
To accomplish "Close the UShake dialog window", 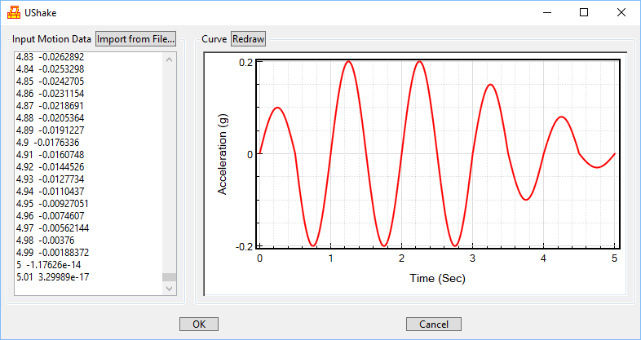I will pyautogui.click(x=621, y=13).
